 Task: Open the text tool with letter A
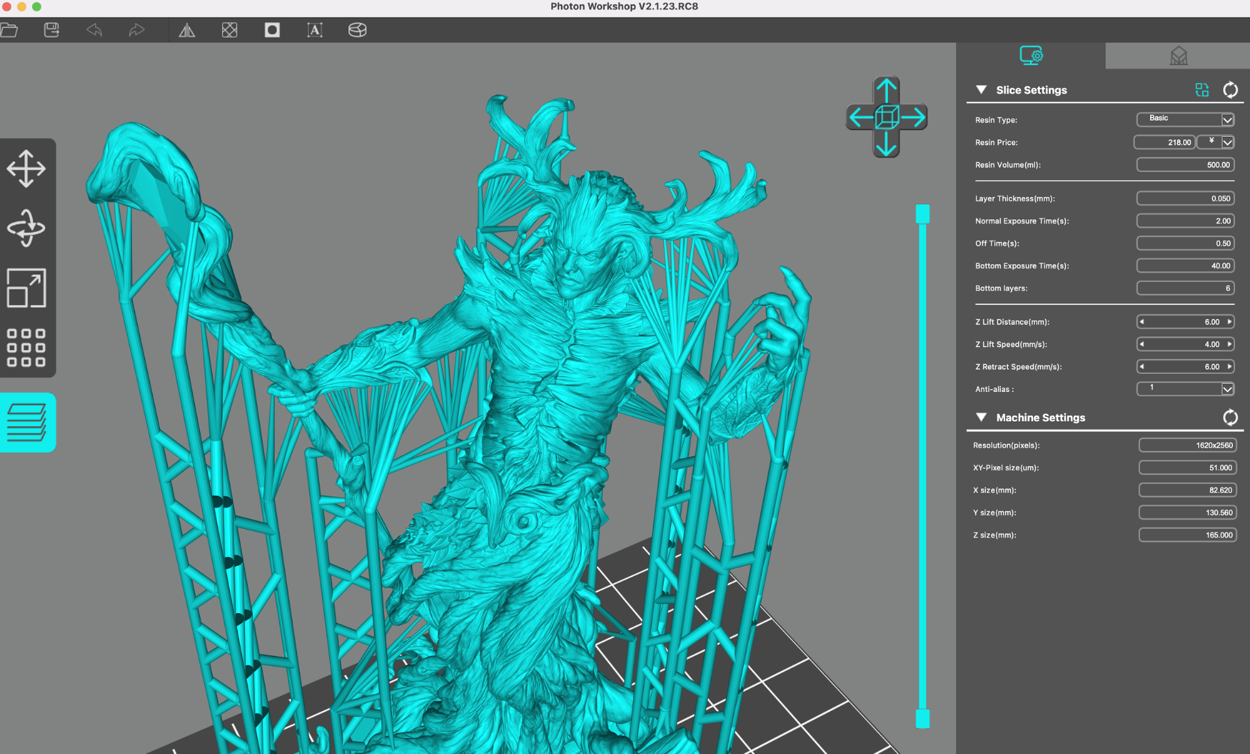[x=315, y=30]
